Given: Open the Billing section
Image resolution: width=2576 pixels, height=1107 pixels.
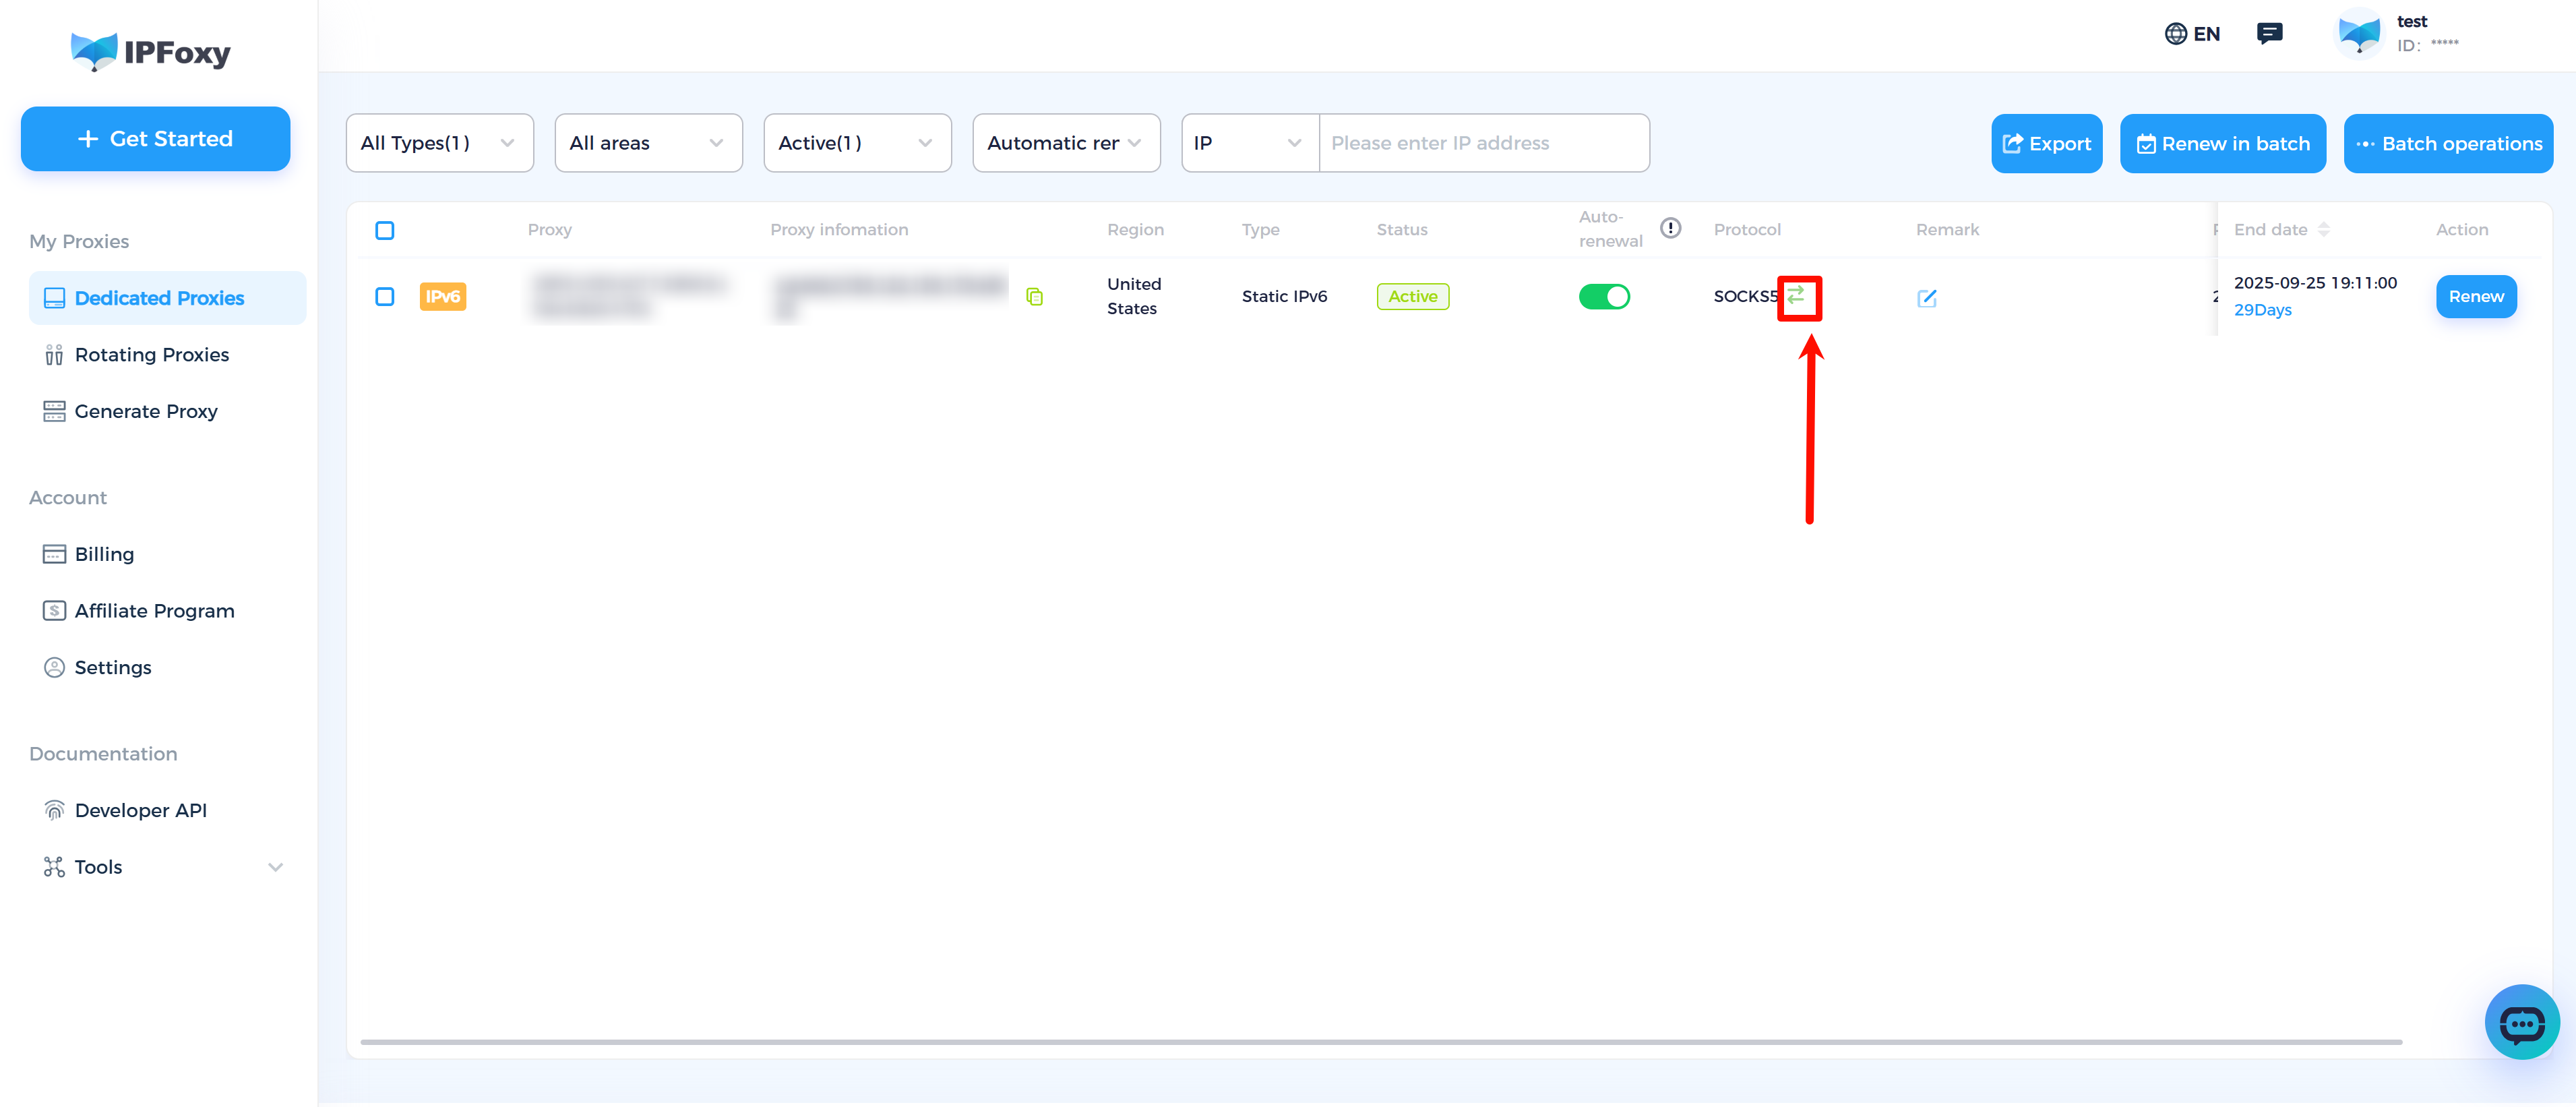Looking at the screenshot, I should (104, 554).
